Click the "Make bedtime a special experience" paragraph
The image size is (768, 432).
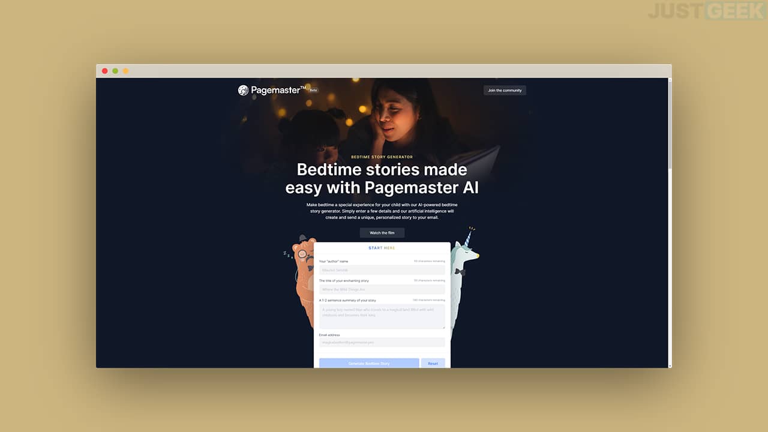pos(382,211)
